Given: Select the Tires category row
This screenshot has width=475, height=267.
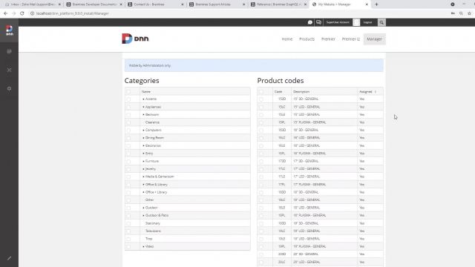Looking at the screenshot, I should coord(188,239).
